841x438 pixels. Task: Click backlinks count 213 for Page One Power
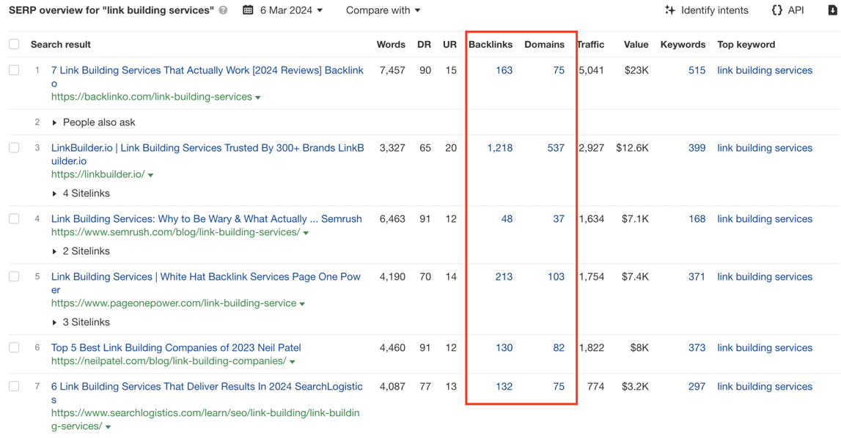[504, 277]
